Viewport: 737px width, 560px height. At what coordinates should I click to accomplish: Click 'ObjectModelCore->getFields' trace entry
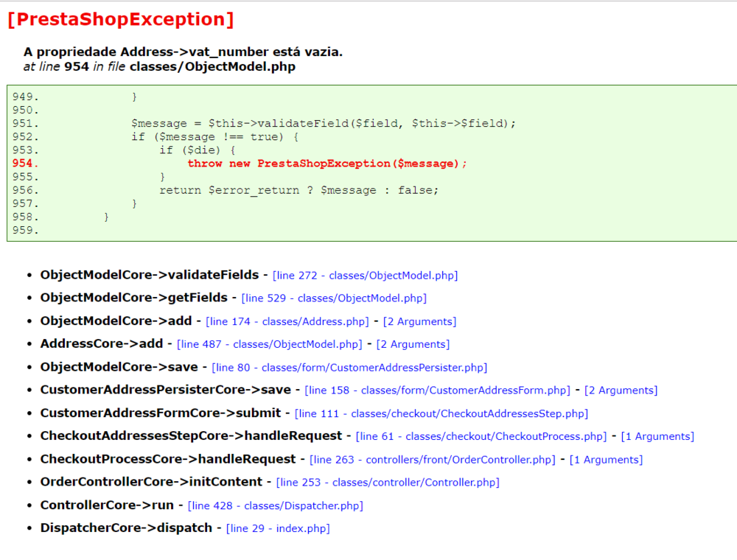pyautogui.click(x=134, y=298)
